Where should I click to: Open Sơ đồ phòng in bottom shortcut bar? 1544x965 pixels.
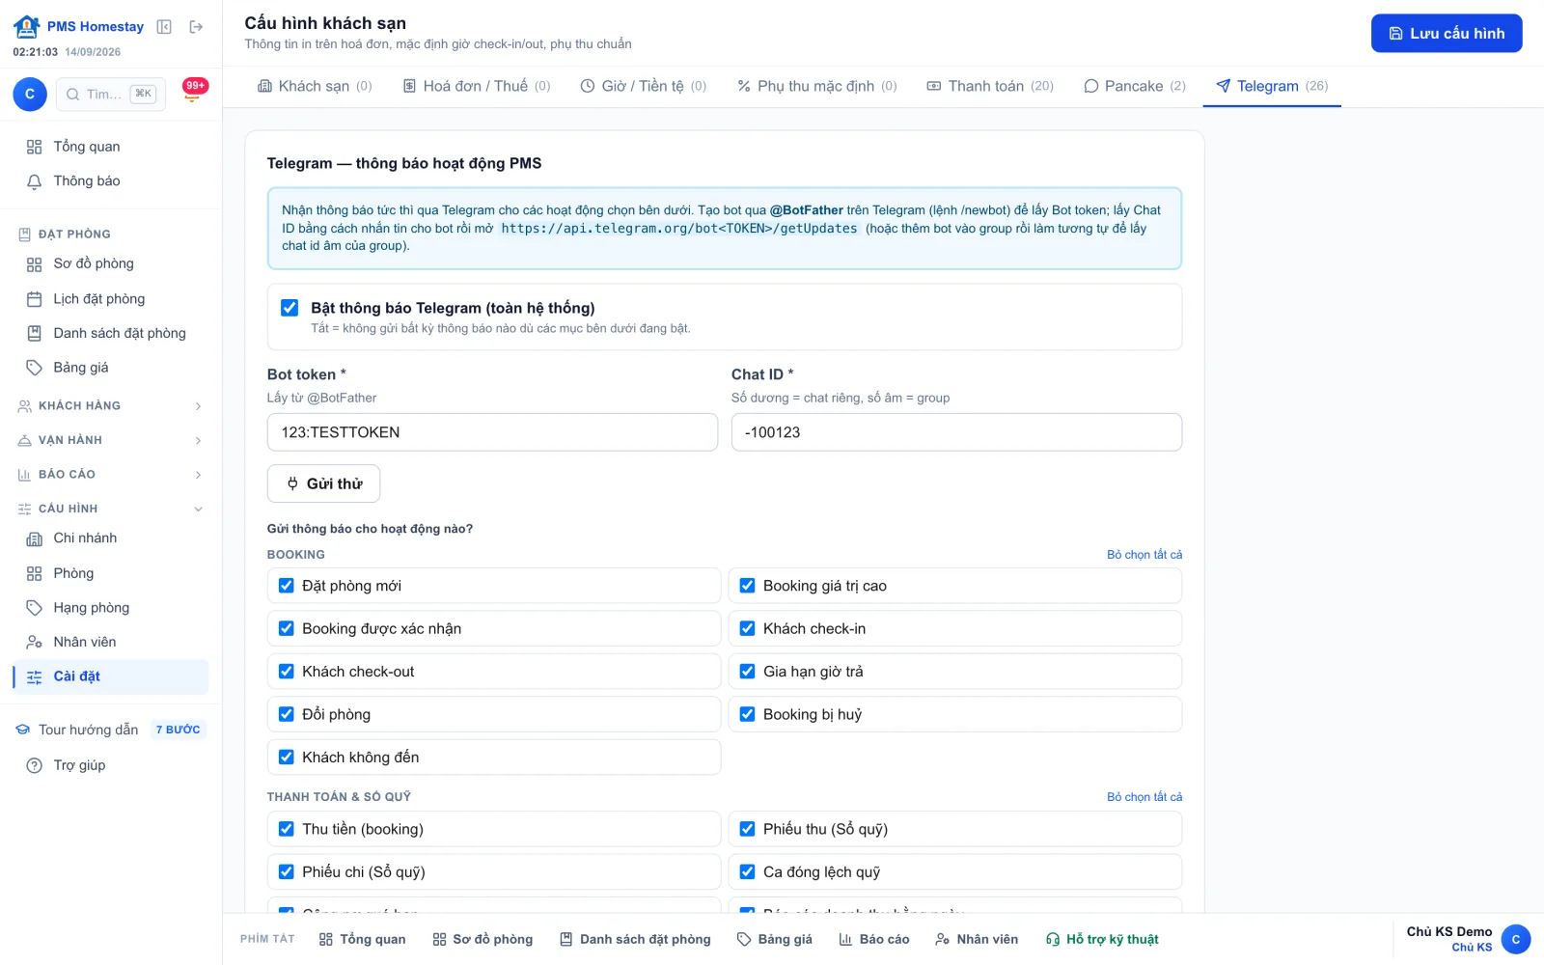point(482,939)
